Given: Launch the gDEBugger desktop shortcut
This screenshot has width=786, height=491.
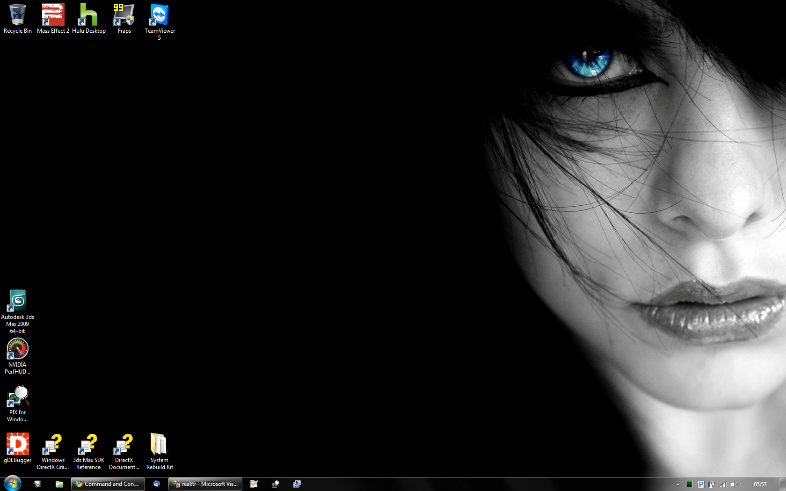Looking at the screenshot, I should 17,444.
